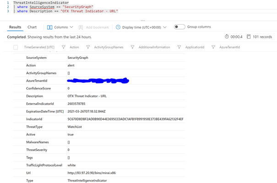Click the Display time clock icon
Screen dimensions: 277x183
click(118, 27)
